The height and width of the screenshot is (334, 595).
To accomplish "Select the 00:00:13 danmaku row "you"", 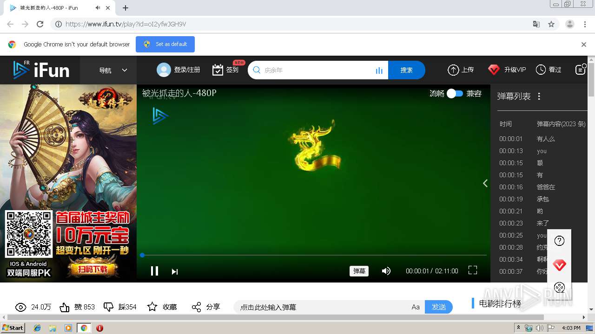I will tap(542, 151).
